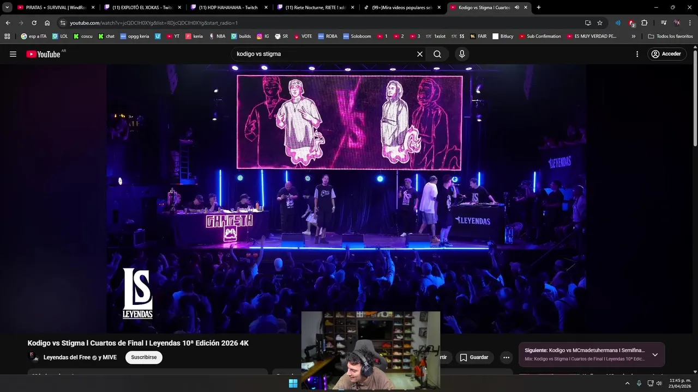Click the Suscribirse button
698x392 pixels.
pos(143,357)
